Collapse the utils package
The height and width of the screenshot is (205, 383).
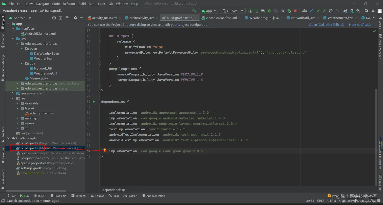[x=22, y=64]
